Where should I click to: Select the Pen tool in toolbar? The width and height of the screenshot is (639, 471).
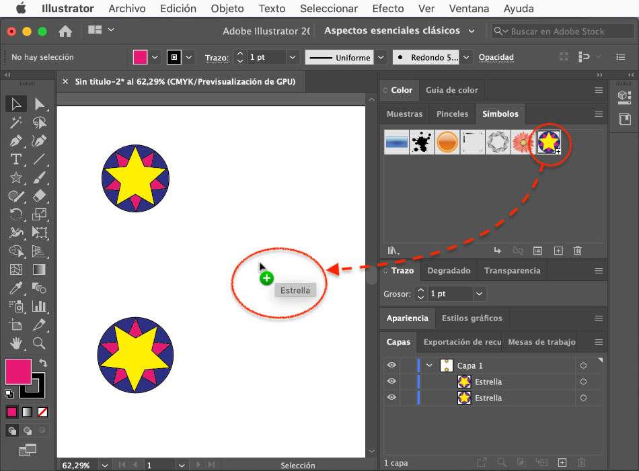pyautogui.click(x=16, y=141)
